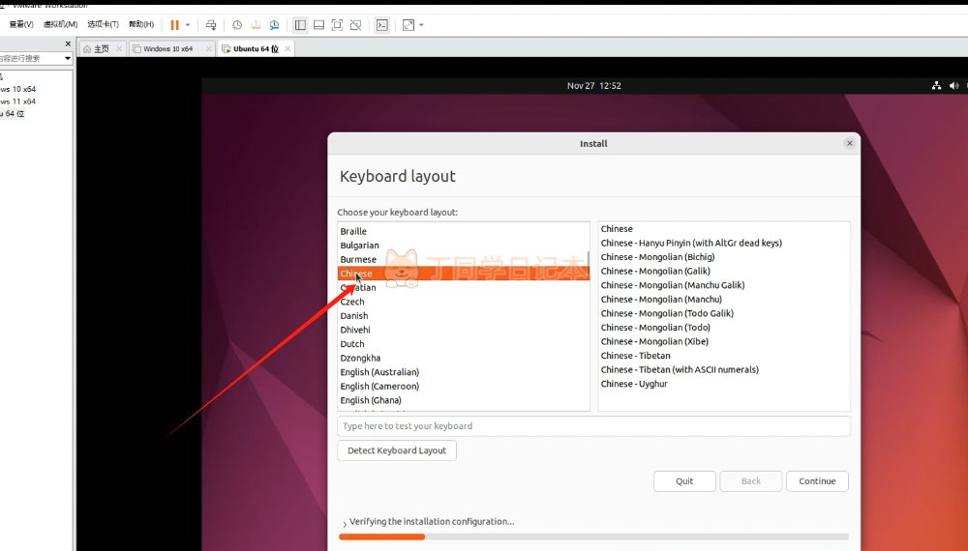Select Burmese keyboard layout

(463, 259)
